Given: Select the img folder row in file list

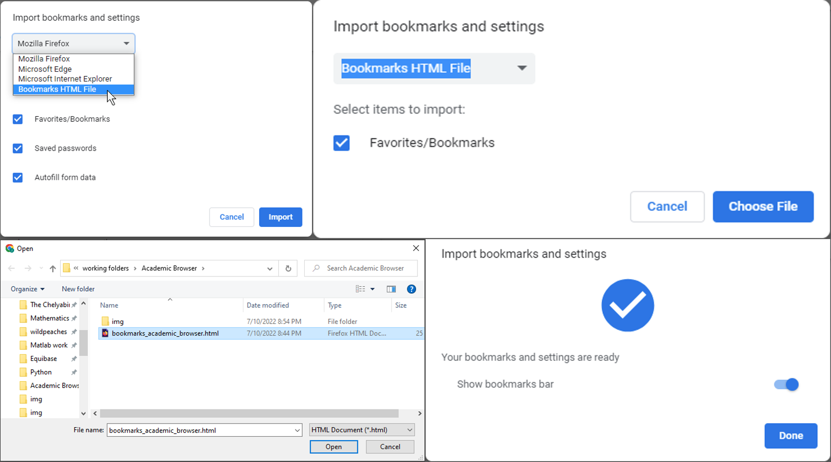Looking at the screenshot, I should point(261,321).
